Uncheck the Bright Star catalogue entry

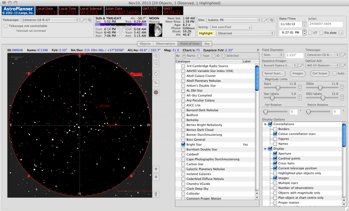pos(183,144)
